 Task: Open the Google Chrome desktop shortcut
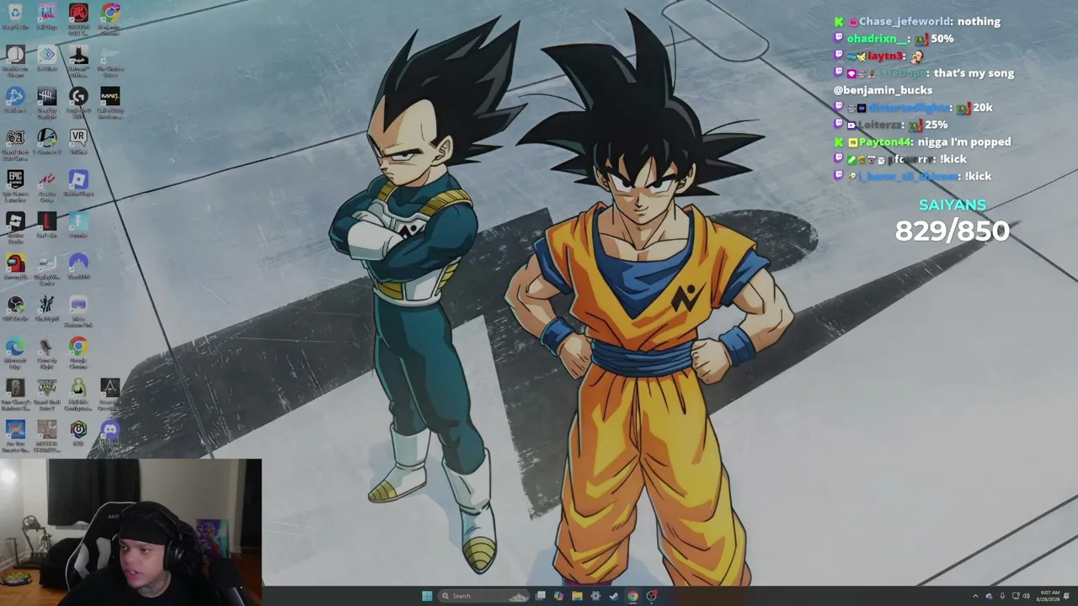(x=78, y=350)
